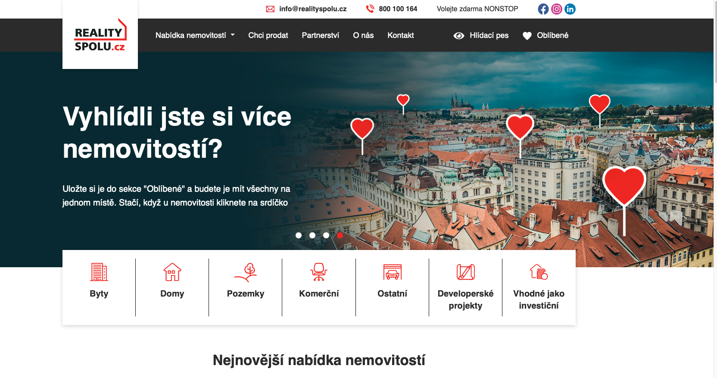The image size is (717, 378).
Task: Click the Byty apartment building icon
Action: (99, 272)
